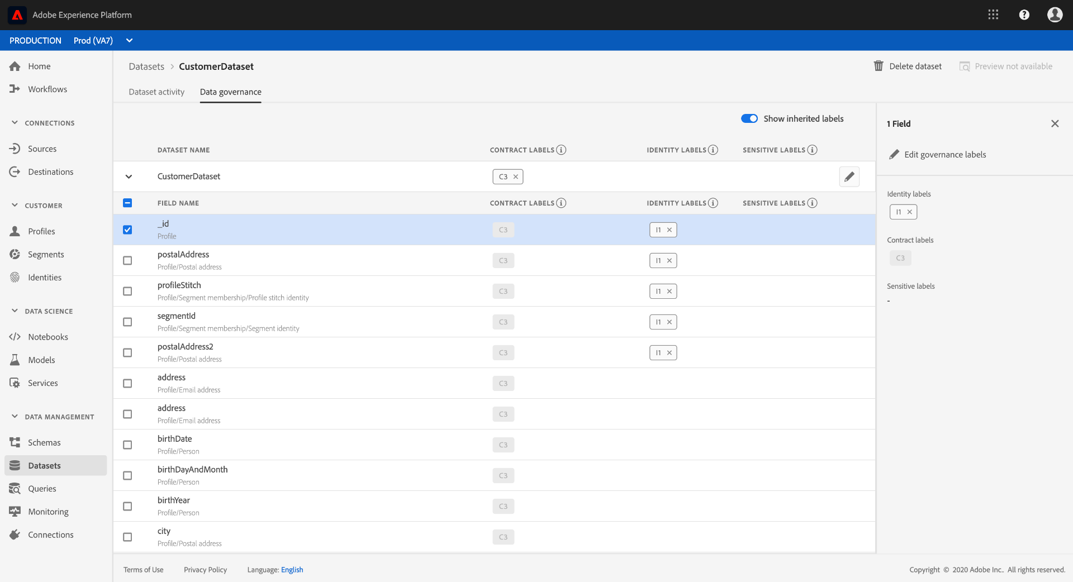1073x582 pixels.
Task: Click the Destinations sidebar icon
Action: [x=15, y=172]
